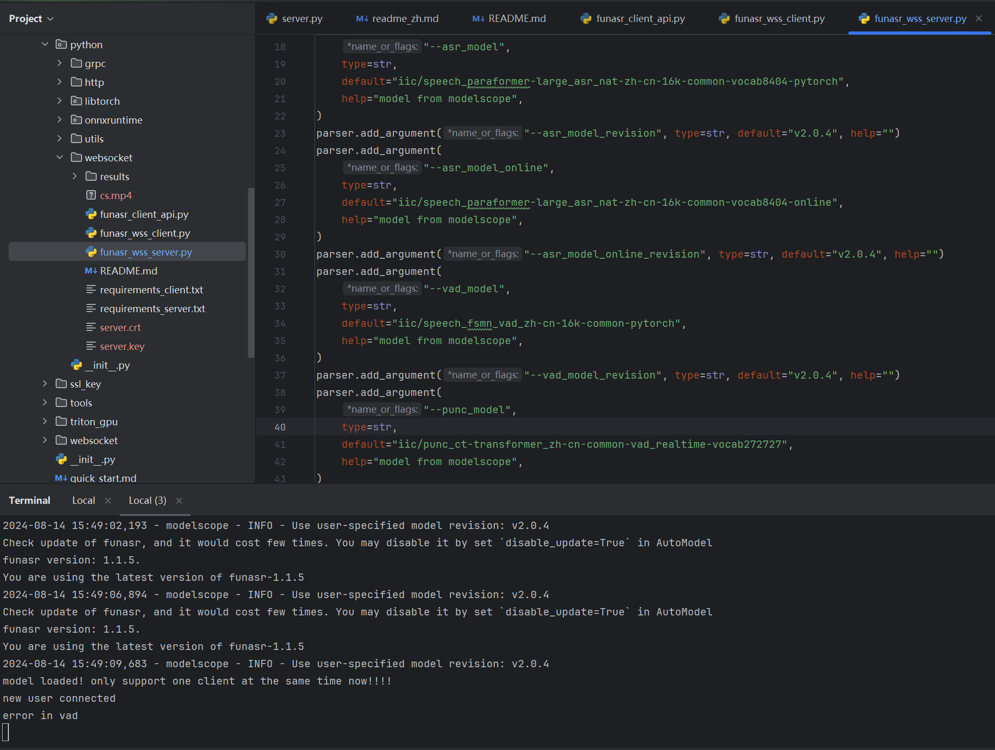
Task: Click the file icon of server.key
Action: pos(91,346)
